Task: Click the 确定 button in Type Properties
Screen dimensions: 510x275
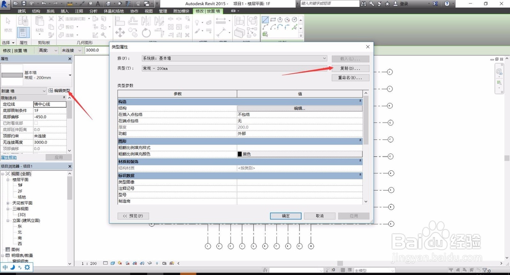Action: 286,216
